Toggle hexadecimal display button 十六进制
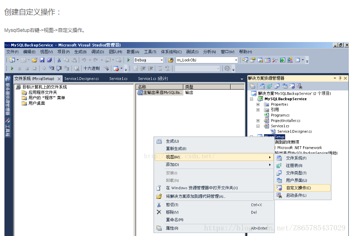 click(x=91, y=68)
